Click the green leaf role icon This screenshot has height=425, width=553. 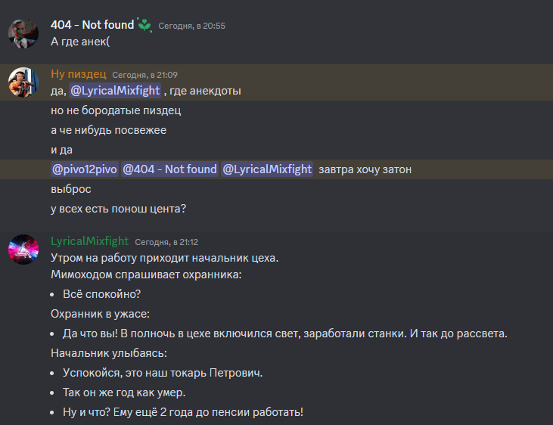coord(144,25)
